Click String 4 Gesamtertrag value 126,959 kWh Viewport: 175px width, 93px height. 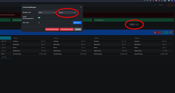pyautogui.click(x=164, y=54)
